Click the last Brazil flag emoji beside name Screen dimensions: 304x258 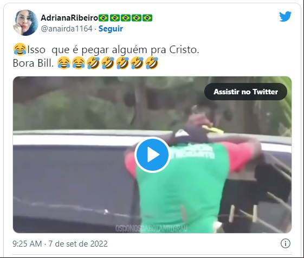click(x=147, y=18)
